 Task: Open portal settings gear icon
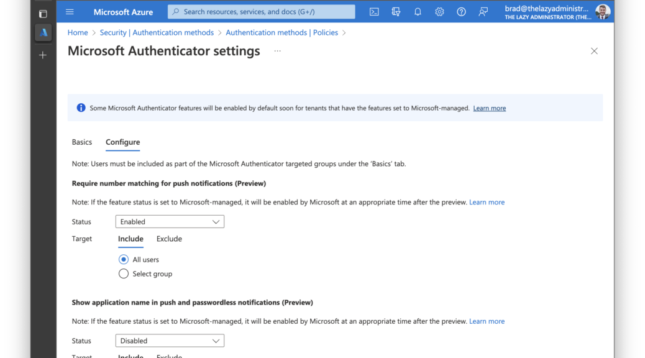pyautogui.click(x=439, y=12)
